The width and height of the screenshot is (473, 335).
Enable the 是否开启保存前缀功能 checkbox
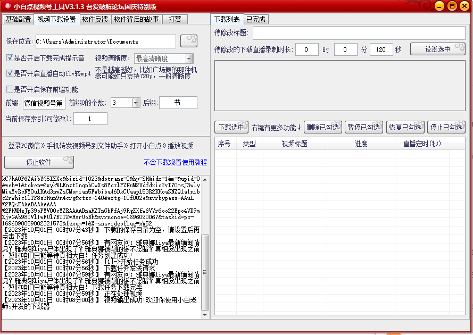[x=10, y=89]
